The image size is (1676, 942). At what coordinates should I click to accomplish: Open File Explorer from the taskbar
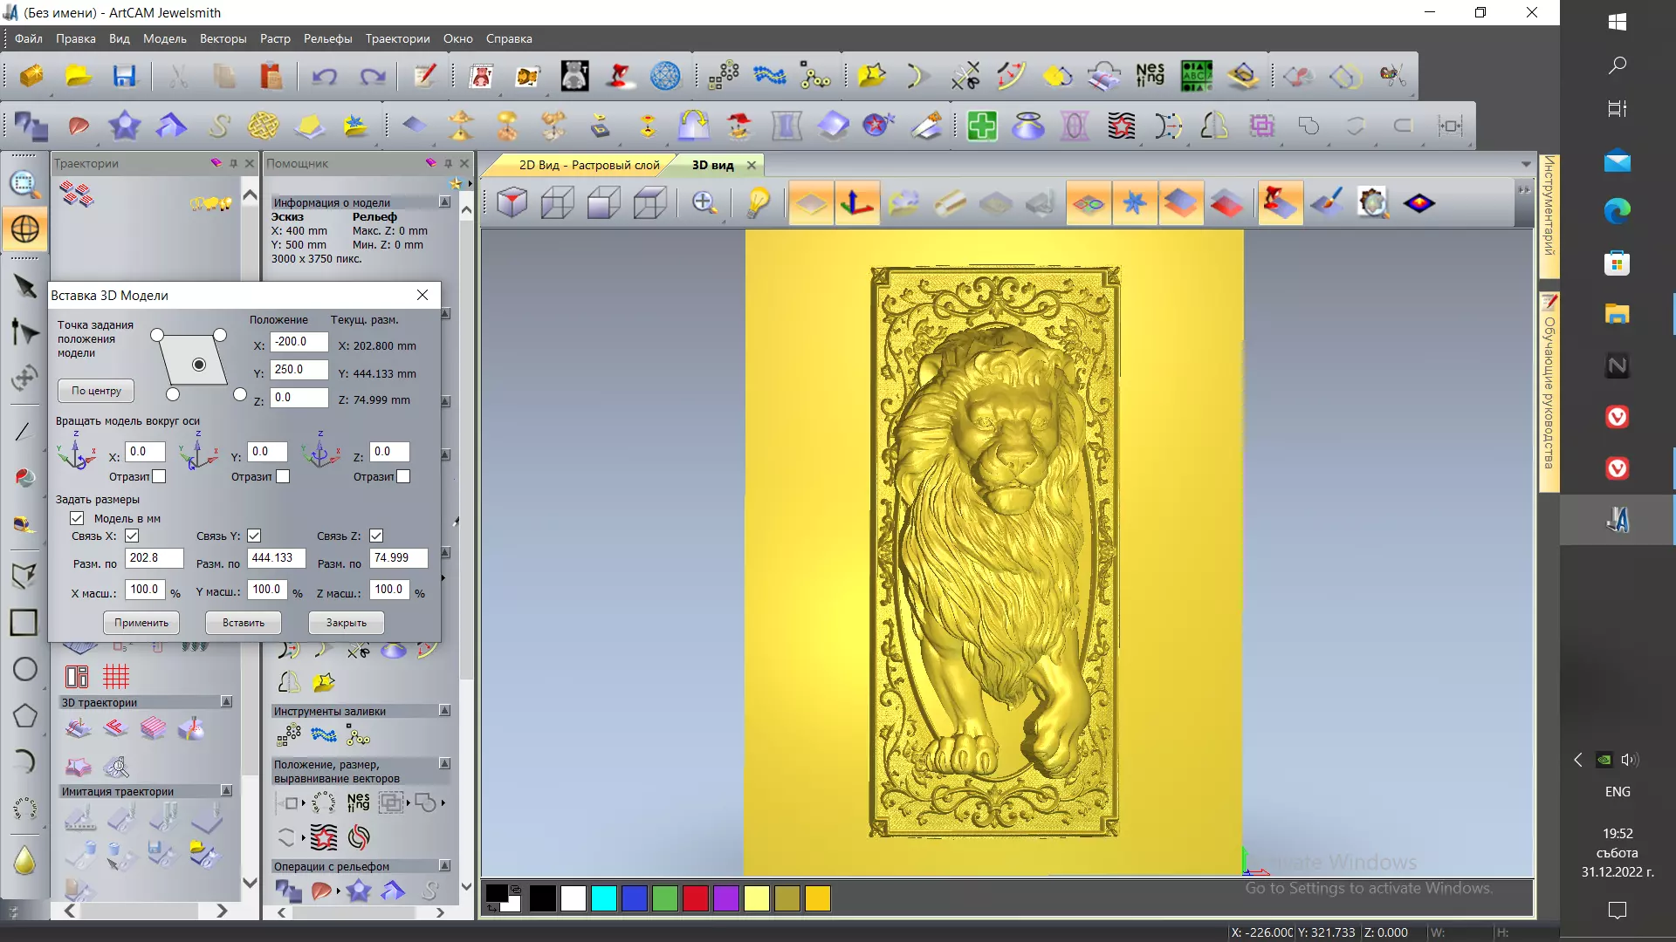coord(1617,314)
